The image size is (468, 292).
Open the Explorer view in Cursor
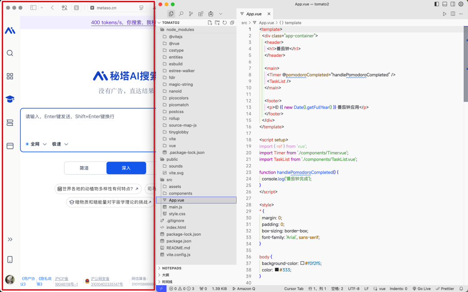pos(171,14)
